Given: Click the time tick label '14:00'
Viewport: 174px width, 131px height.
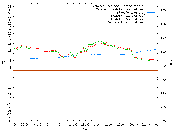Looking at the screenshot, I should pyautogui.click(x=97, y=124).
